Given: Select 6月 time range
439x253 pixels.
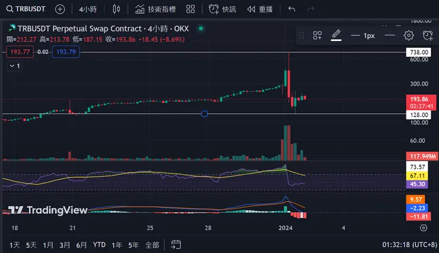Looking at the screenshot, I should coord(81,245).
